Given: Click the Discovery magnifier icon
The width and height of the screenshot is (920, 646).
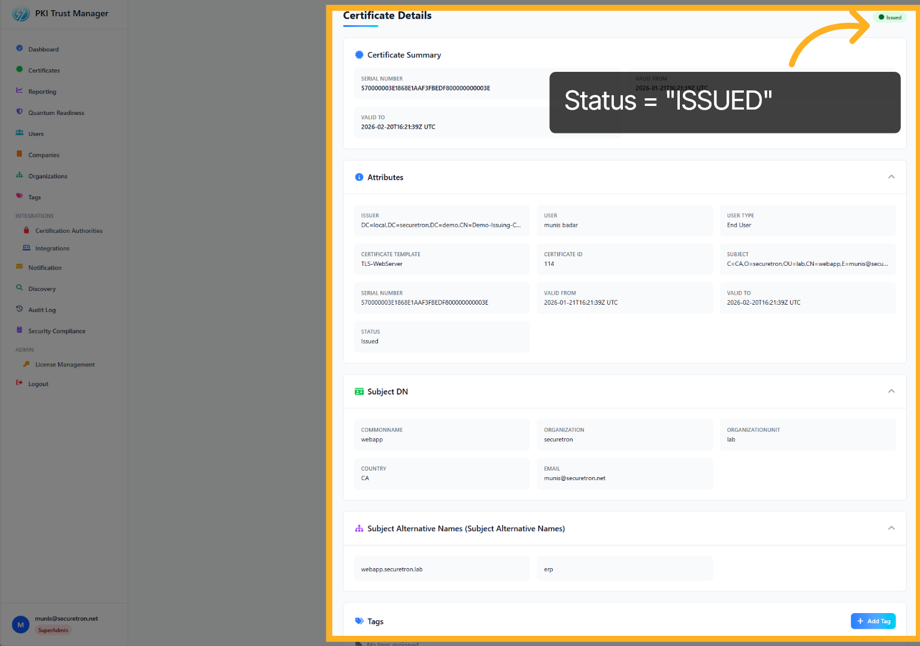Looking at the screenshot, I should (19, 288).
